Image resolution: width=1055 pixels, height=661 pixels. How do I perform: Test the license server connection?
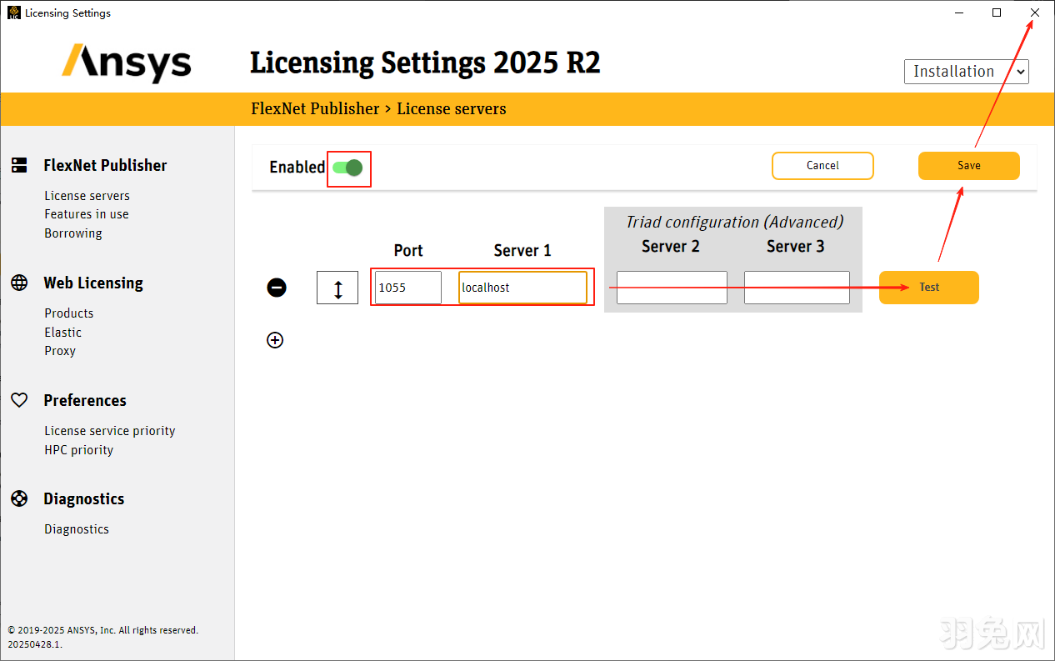[x=928, y=287]
